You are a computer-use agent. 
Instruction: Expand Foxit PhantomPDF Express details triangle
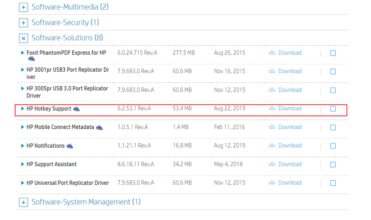[x=22, y=53]
